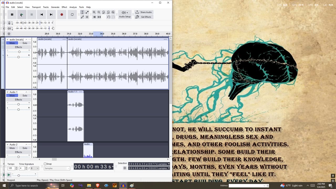Toggle Mute on audio [vocals] track

tap(12, 43)
